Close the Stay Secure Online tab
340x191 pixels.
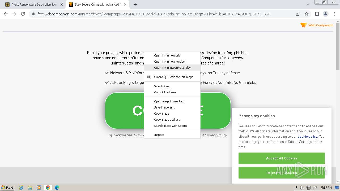tap(125, 5)
